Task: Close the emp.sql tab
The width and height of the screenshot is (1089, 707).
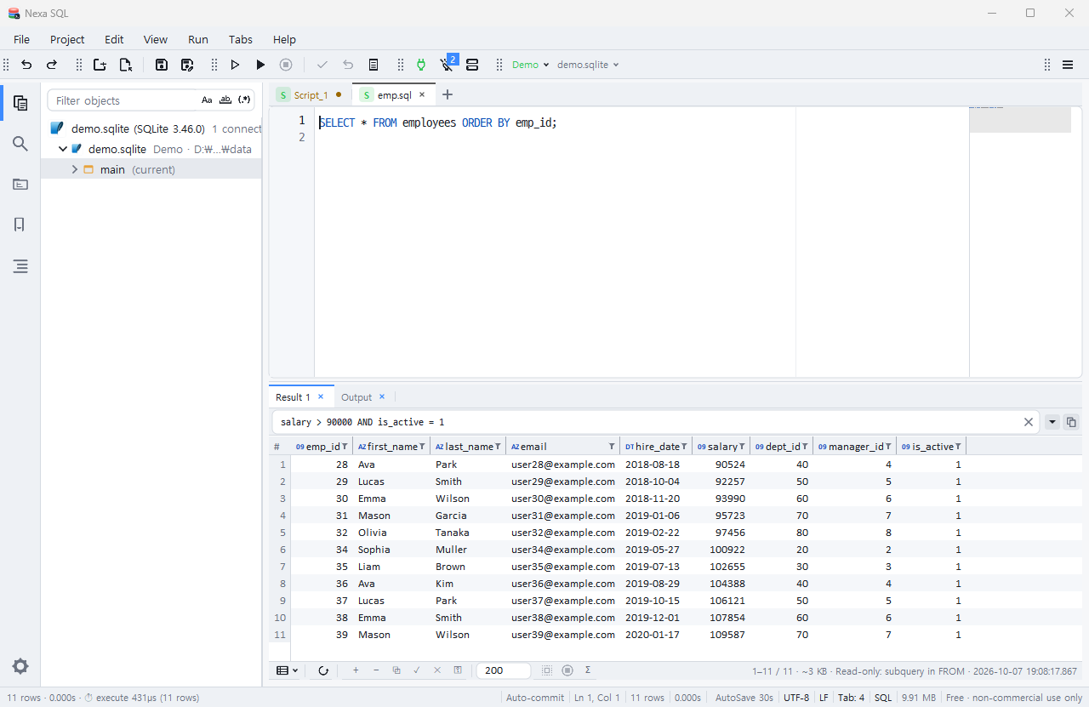Action: coord(422,95)
